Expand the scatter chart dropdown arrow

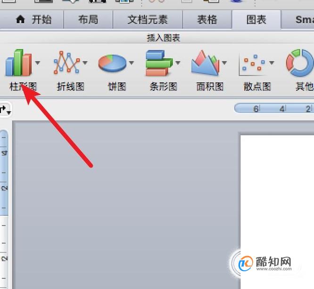point(272,63)
